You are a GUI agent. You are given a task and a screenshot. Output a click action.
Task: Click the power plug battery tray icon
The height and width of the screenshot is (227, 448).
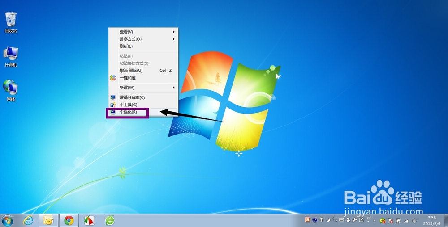click(x=398, y=221)
